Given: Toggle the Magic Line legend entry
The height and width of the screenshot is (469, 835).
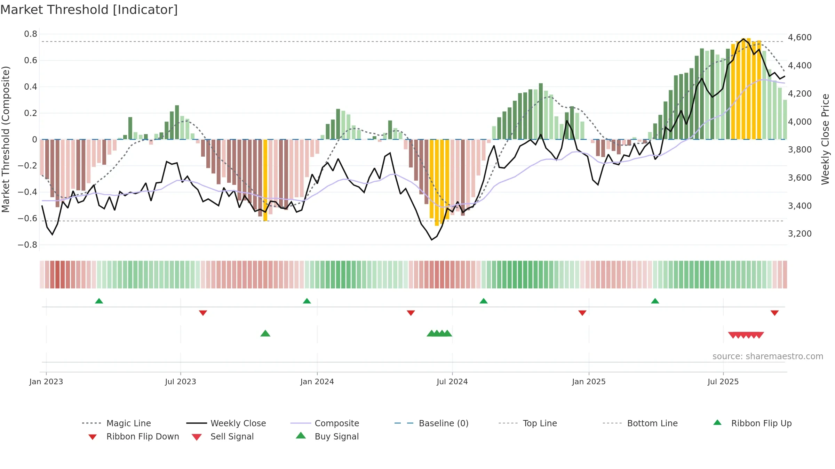Looking at the screenshot, I should pos(117,423).
